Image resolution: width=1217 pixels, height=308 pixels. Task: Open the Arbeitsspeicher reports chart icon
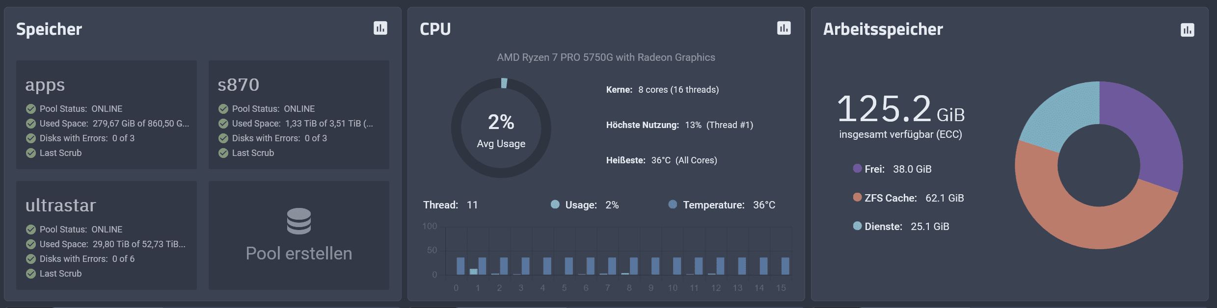1187,30
